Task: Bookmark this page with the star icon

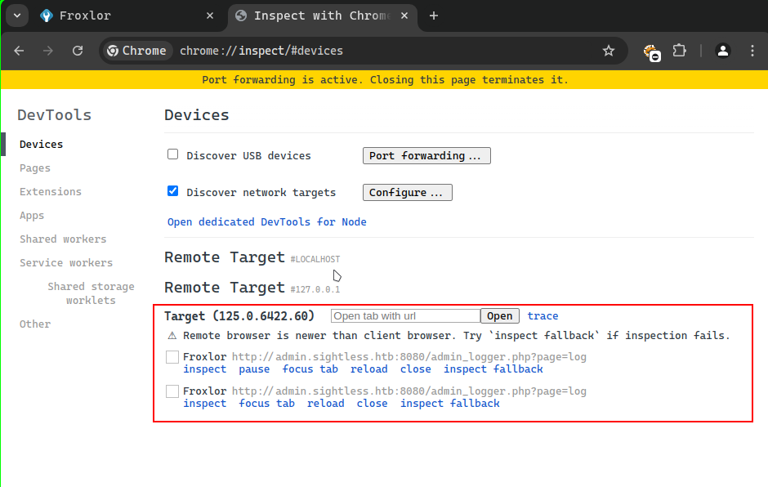Action: tap(609, 51)
